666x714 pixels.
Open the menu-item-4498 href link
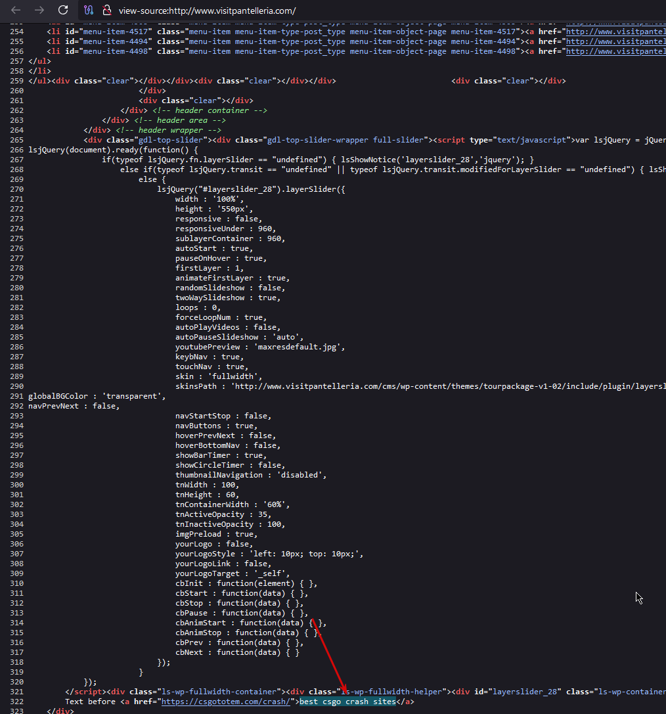point(615,51)
